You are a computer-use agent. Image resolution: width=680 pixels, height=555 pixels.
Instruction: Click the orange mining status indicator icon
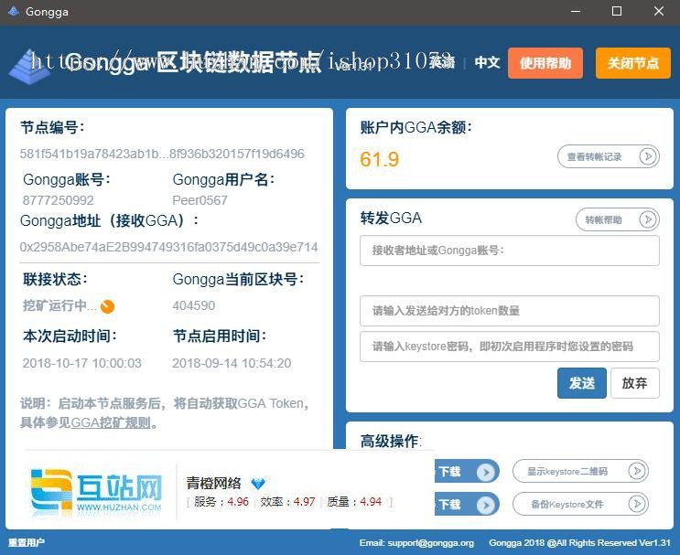click(107, 306)
